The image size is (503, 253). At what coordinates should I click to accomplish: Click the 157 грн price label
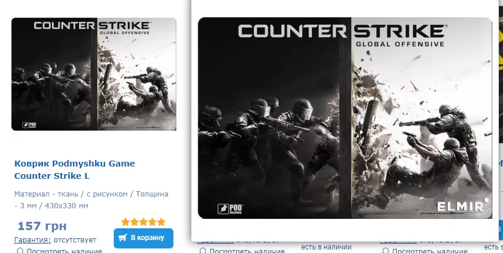42,226
